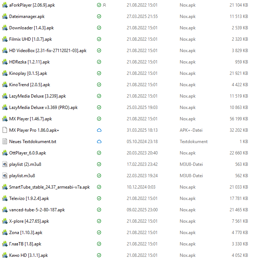Click the cloud status icon for MX Player Pro
Image resolution: width=262 pixels, height=266 pixels.
tap(99, 130)
